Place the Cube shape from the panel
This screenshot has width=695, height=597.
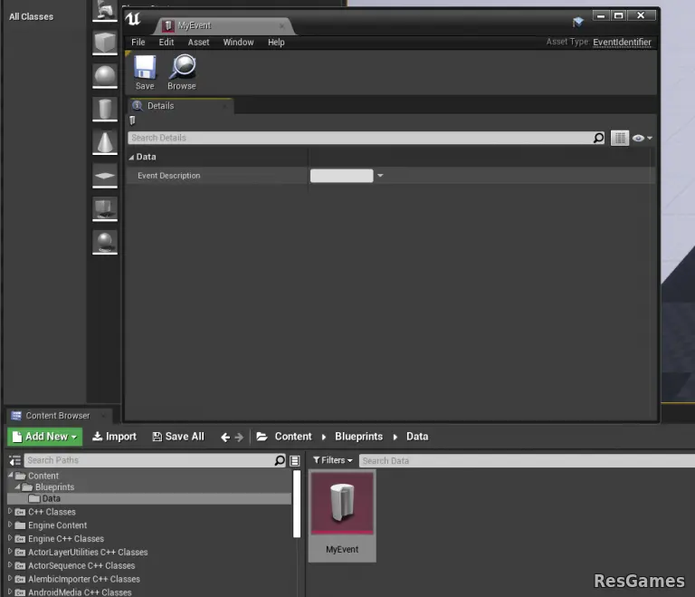click(x=105, y=43)
